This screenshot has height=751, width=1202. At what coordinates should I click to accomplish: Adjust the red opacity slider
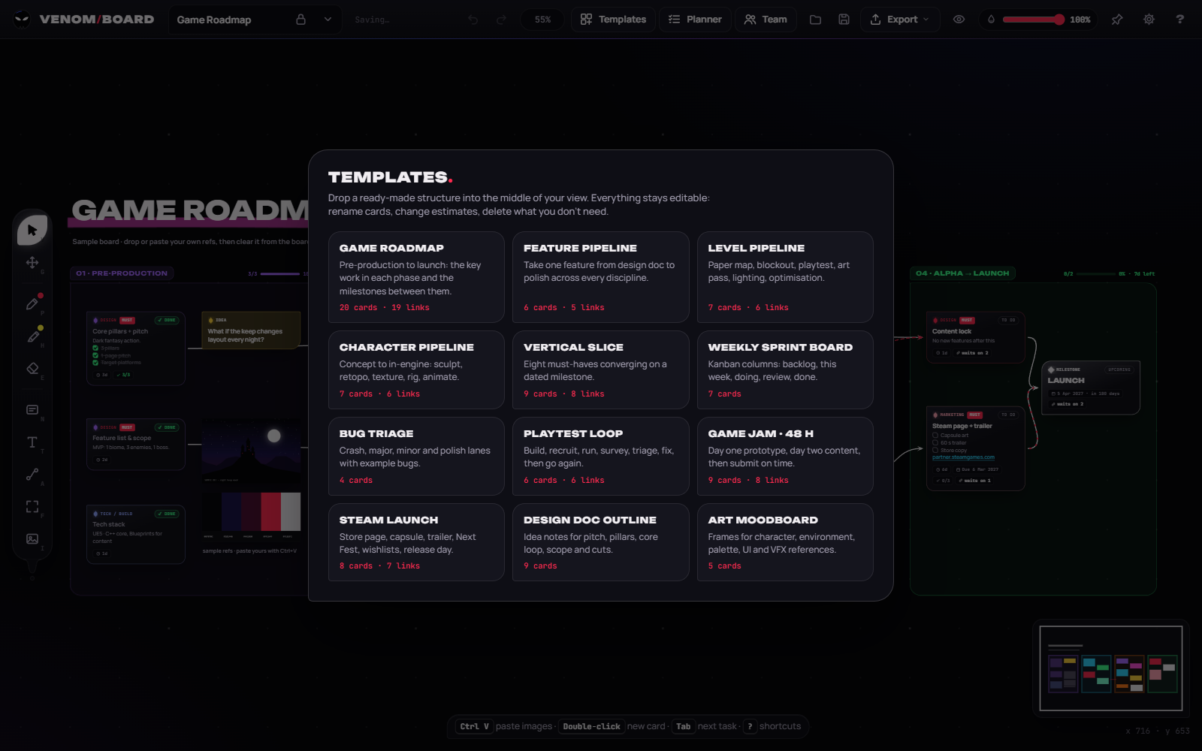point(1033,20)
